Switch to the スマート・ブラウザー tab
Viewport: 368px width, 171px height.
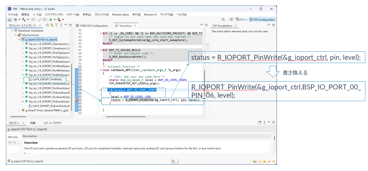point(53,123)
